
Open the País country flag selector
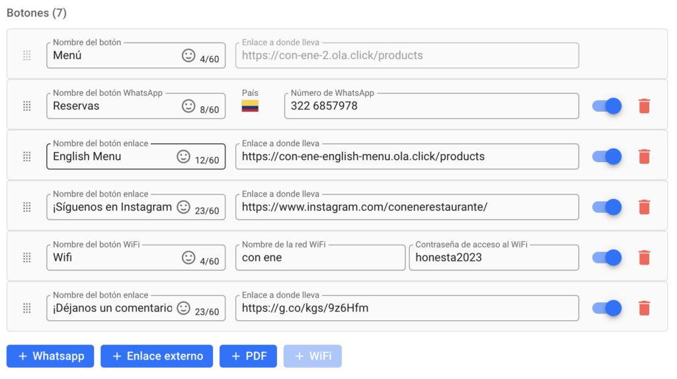250,106
